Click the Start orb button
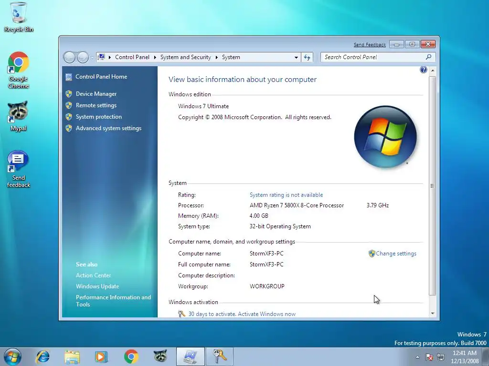 coord(12,356)
